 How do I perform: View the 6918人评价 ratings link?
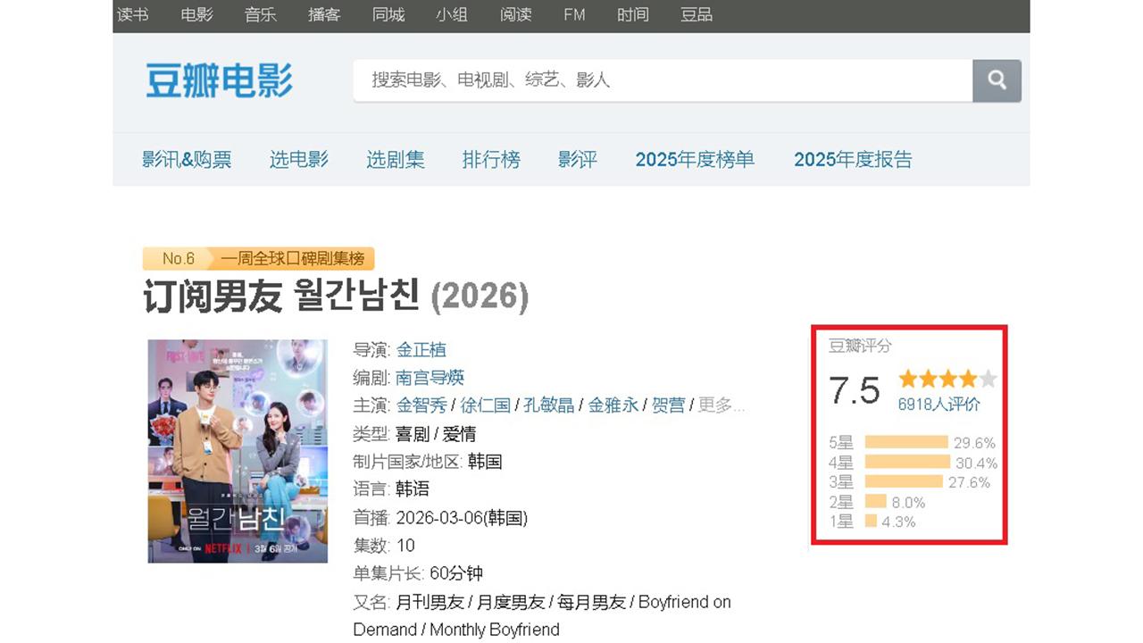939,405
